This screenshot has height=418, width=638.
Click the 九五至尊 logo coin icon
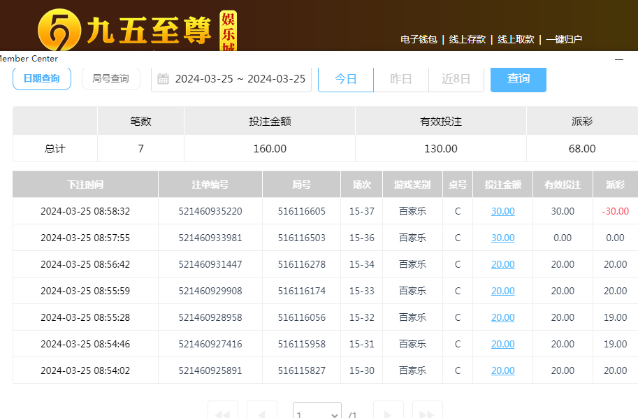(59, 31)
